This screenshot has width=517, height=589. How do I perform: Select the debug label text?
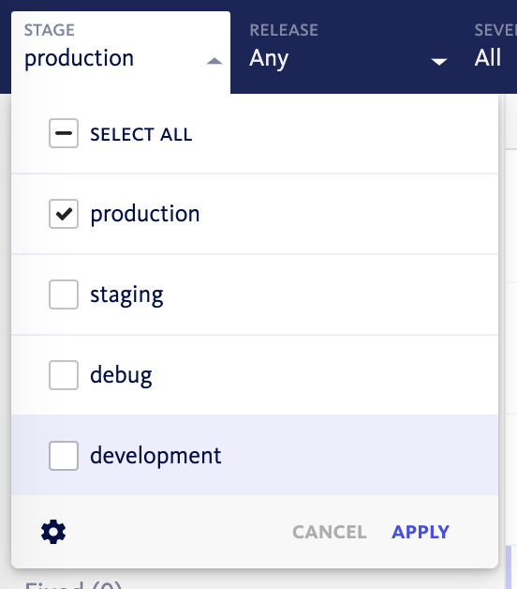[x=121, y=375]
